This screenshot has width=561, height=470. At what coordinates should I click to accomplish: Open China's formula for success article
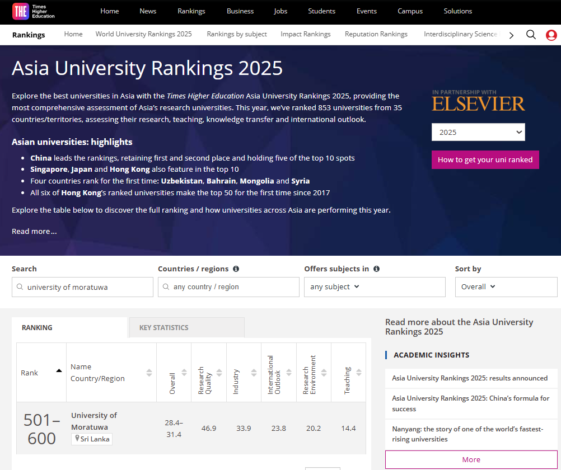[x=471, y=403]
